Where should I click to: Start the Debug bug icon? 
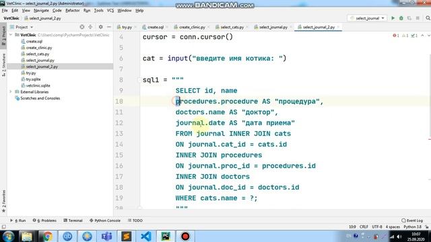pos(401,18)
